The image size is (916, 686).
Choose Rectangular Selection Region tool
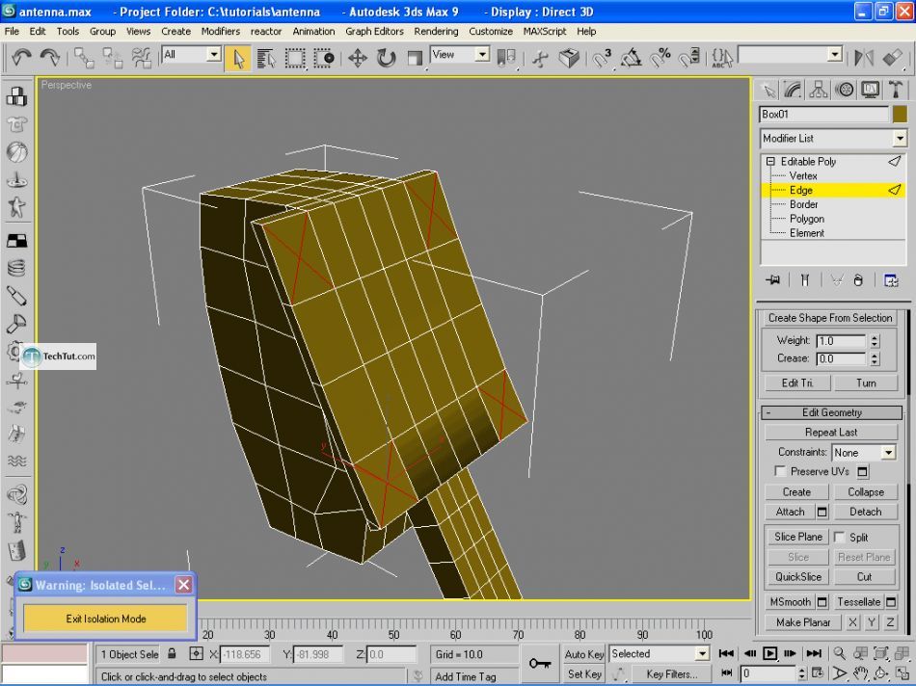295,59
